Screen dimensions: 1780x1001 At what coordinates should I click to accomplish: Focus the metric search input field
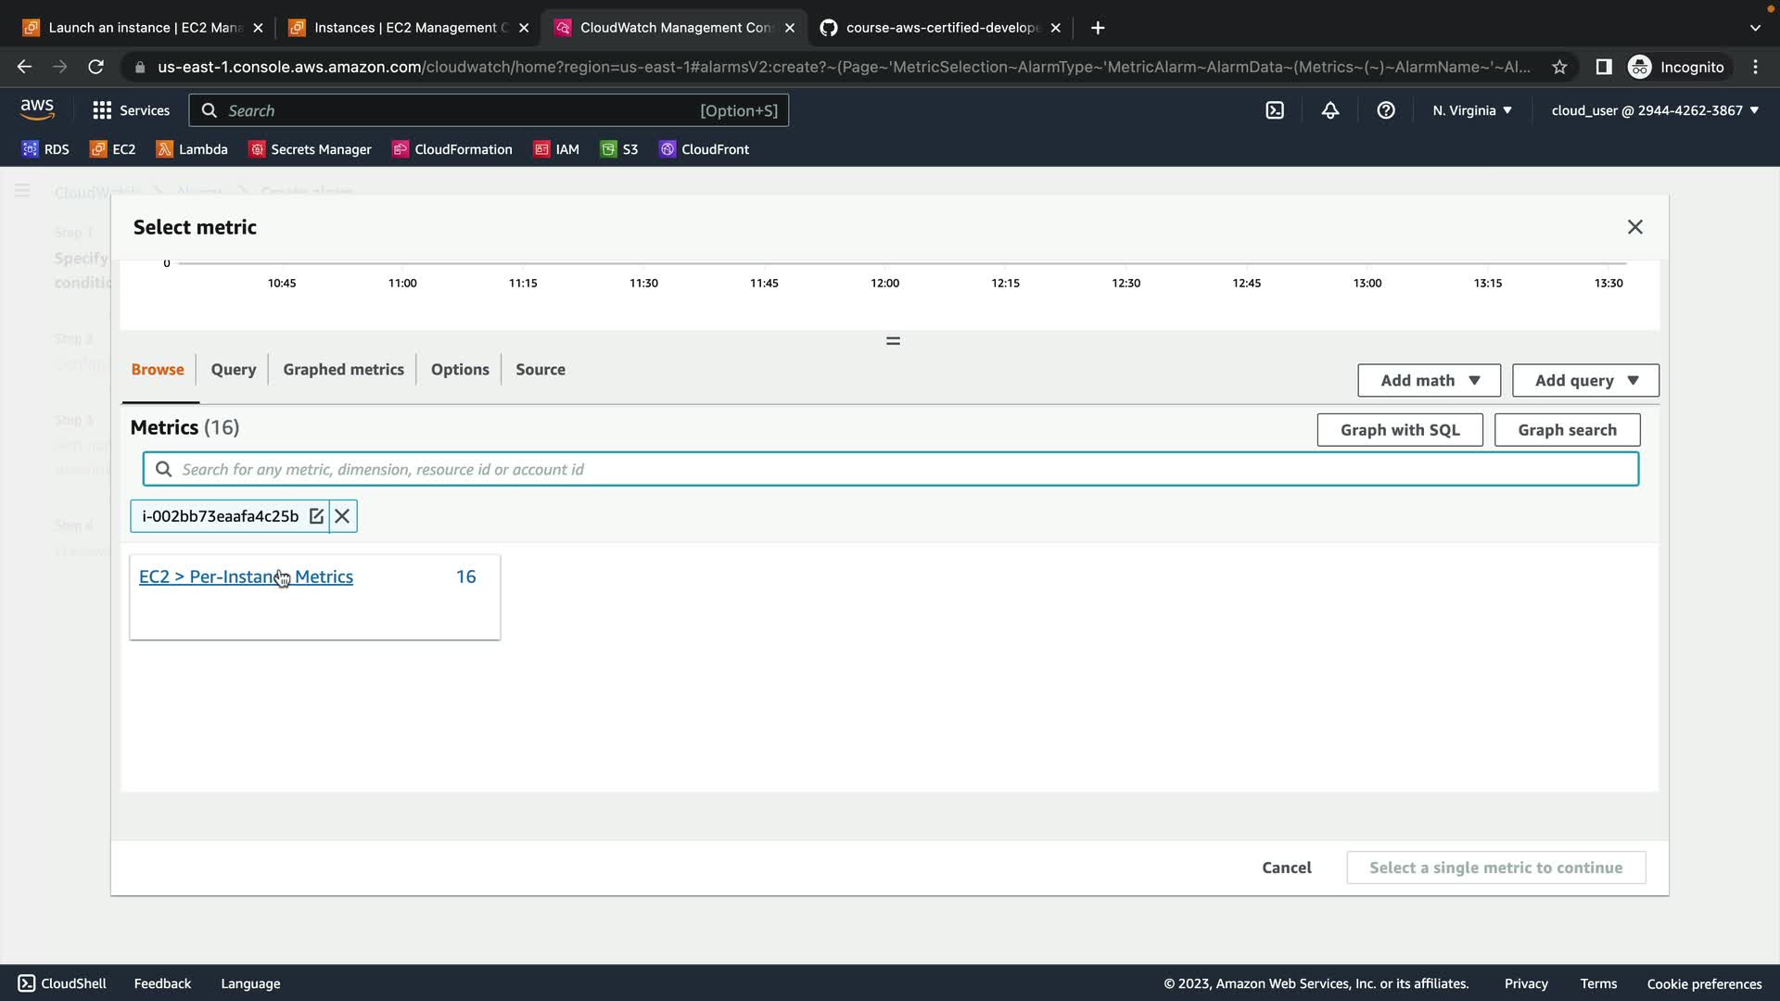890,469
